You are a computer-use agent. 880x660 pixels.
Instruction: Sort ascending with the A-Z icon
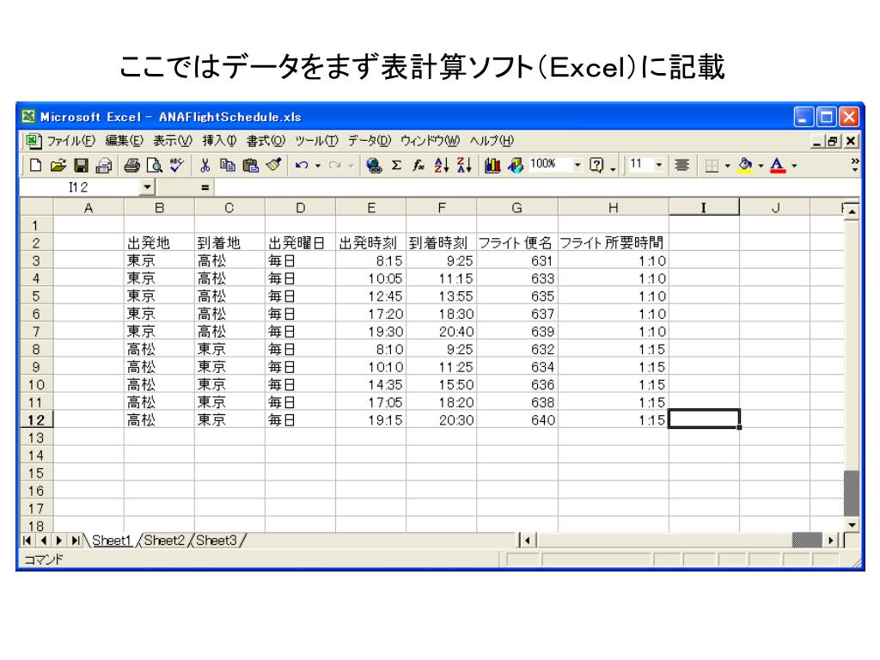442,165
